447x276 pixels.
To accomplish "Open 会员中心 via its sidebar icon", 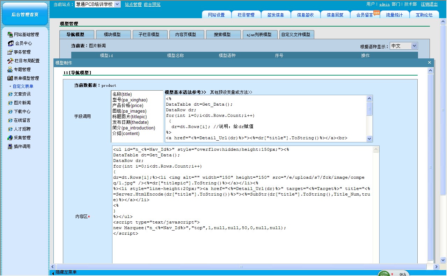I will [11, 43].
